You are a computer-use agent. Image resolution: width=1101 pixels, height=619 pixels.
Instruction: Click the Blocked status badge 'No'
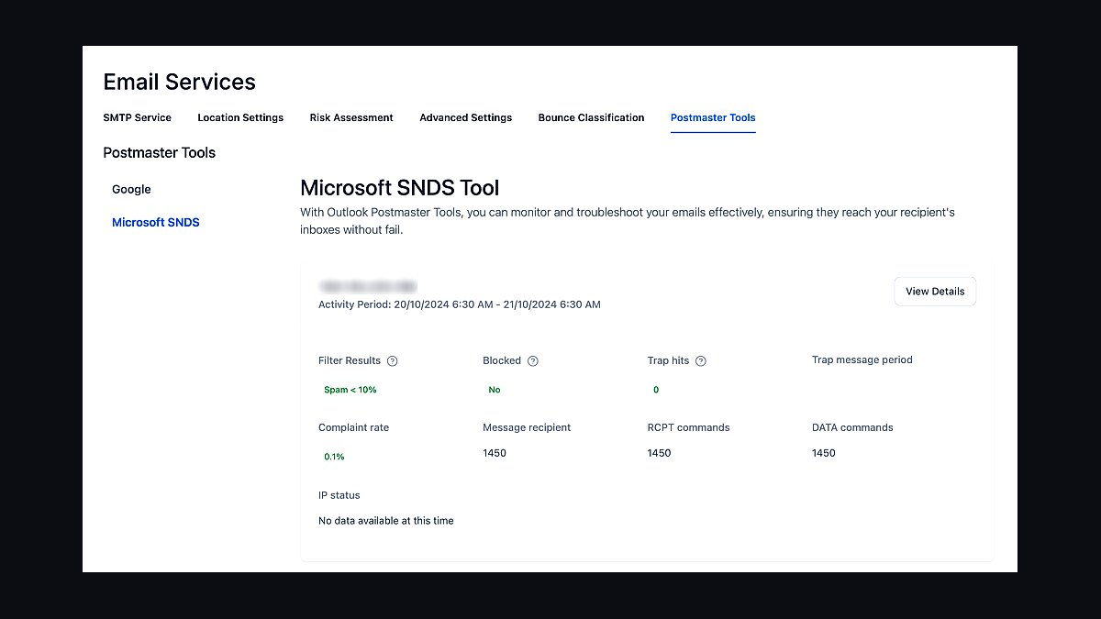coord(495,390)
